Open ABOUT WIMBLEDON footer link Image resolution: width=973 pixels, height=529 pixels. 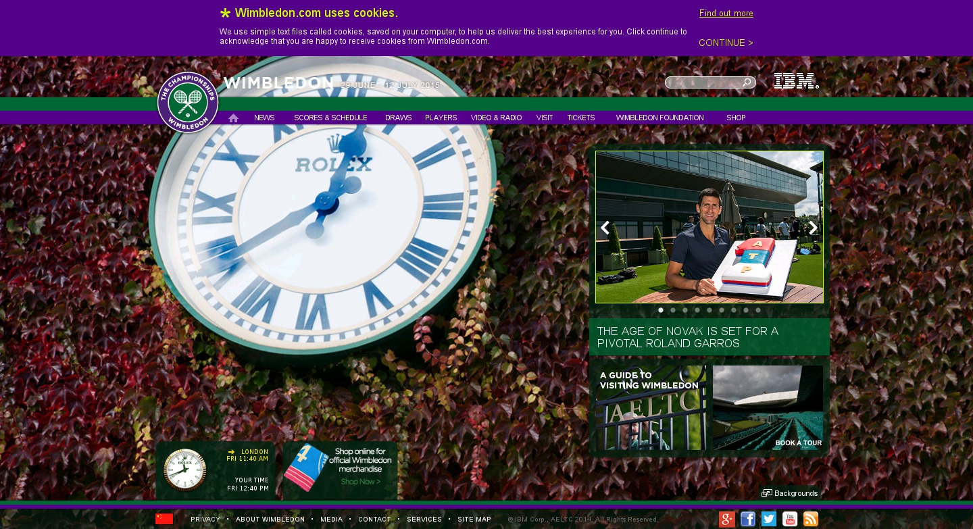coord(270,520)
